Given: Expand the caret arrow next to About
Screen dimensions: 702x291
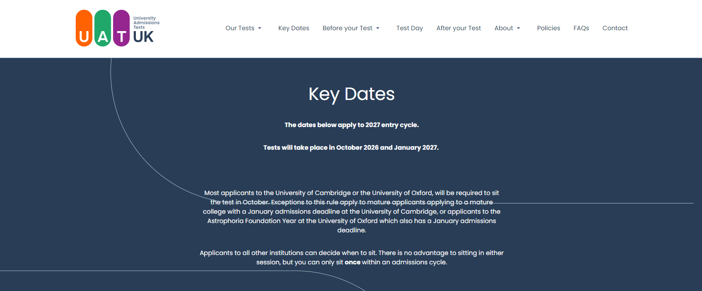Looking at the screenshot, I should (518, 28).
